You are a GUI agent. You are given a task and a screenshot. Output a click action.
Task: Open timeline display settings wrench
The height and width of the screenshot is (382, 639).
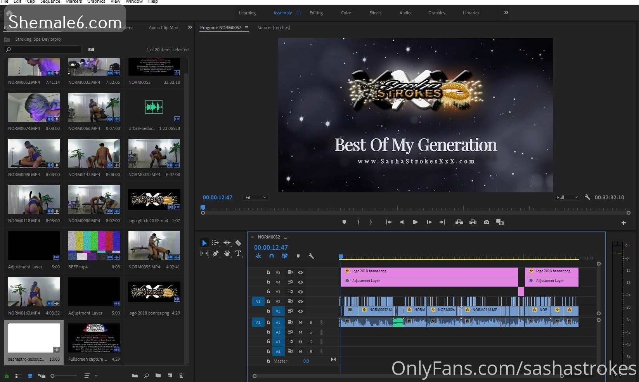click(311, 256)
